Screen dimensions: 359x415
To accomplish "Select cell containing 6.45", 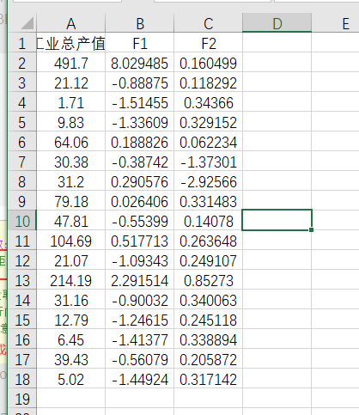I will click(x=71, y=339).
